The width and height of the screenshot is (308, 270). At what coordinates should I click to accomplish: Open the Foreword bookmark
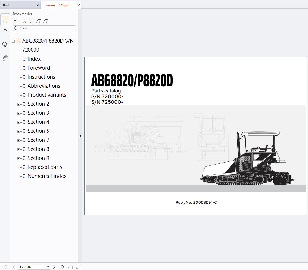(x=39, y=68)
